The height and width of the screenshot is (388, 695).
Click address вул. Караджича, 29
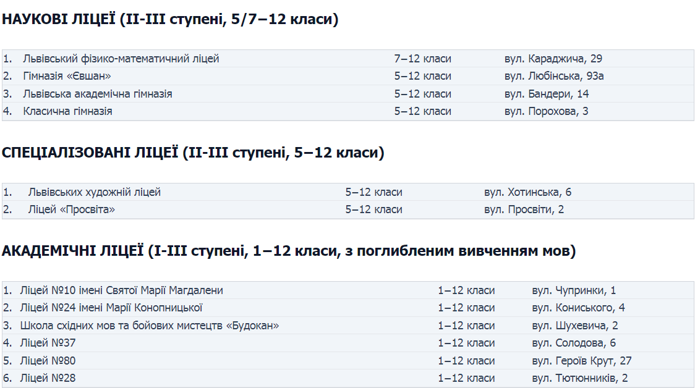pyautogui.click(x=553, y=59)
